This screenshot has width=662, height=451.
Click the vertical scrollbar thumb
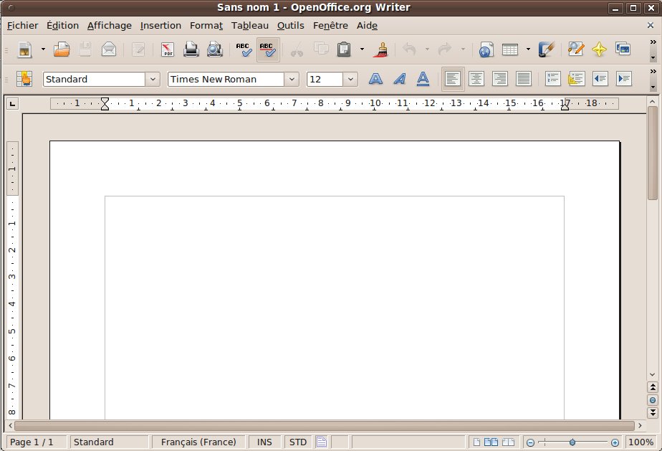653,151
